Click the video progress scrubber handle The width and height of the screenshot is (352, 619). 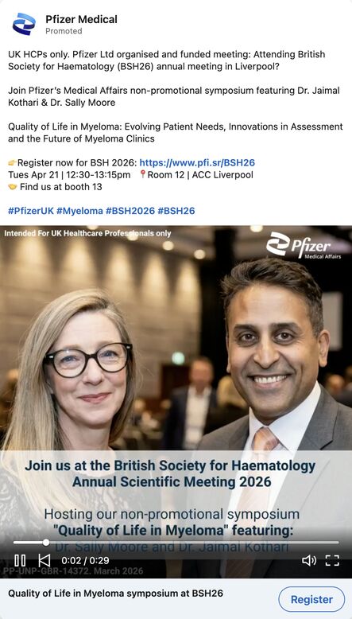[x=46, y=543]
